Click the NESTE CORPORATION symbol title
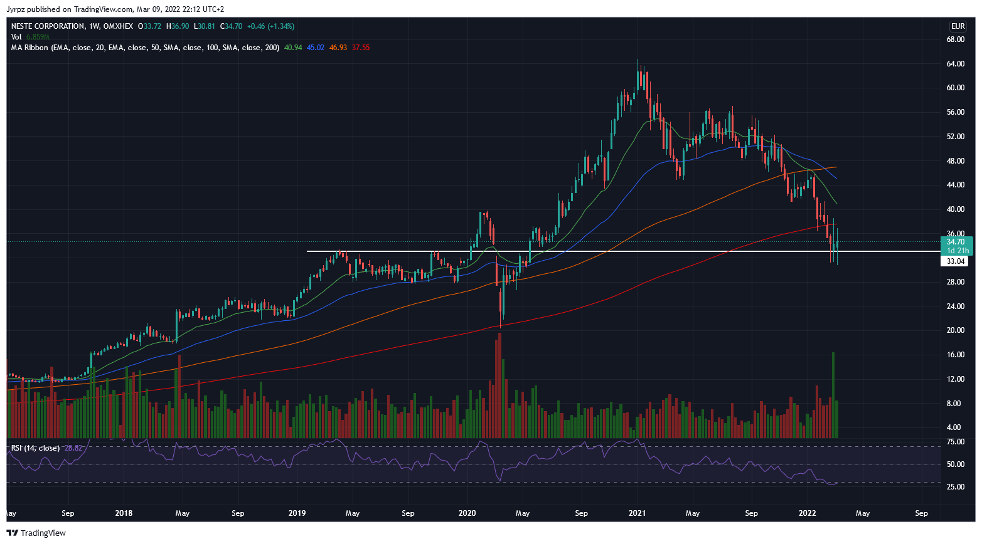This screenshot has height=544, width=982. click(x=48, y=26)
